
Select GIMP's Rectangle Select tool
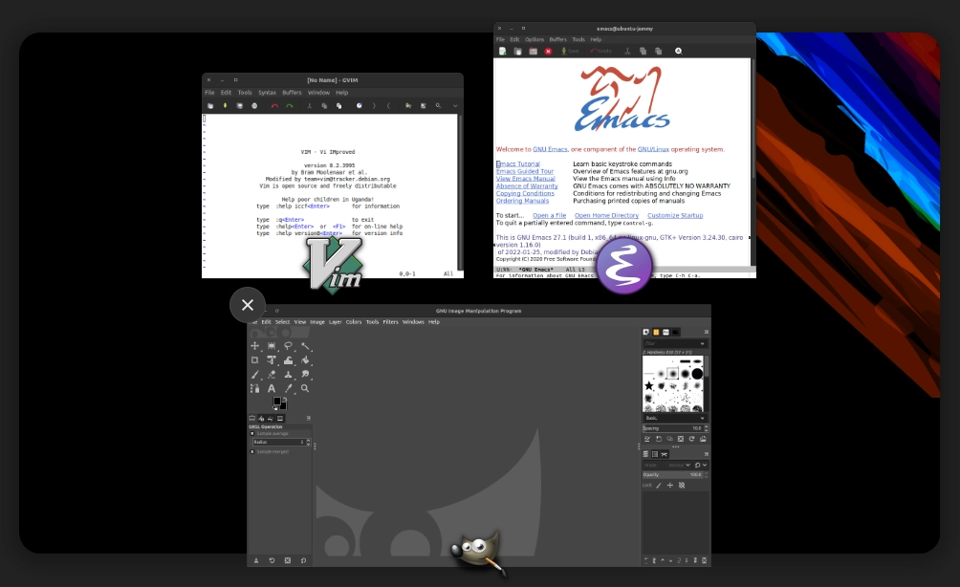[272, 346]
